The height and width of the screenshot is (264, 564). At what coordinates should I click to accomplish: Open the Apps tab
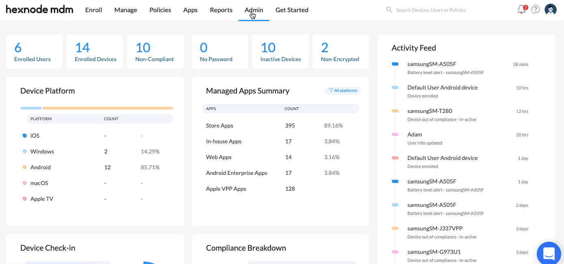click(x=190, y=10)
